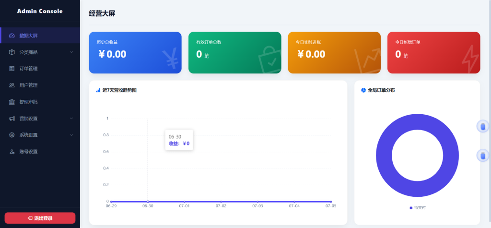The height and width of the screenshot is (228, 491).
Task: Click the trend chart icon on 今日实时进账 card
Action: click(367, 61)
